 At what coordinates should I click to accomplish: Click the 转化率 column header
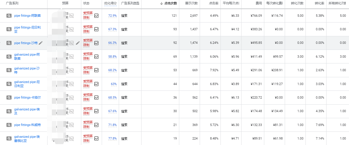click(318, 3)
